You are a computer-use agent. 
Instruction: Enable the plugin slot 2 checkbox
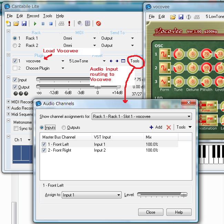[15, 68]
